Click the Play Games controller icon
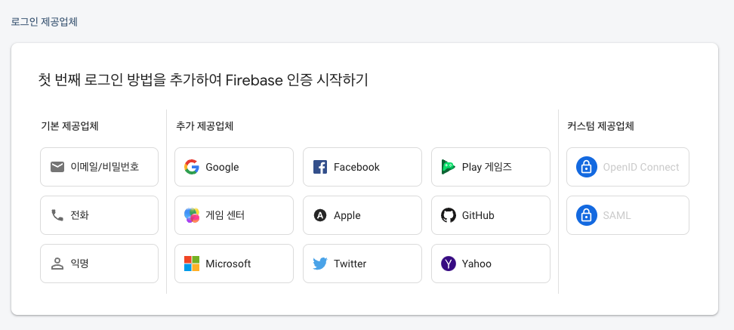The width and height of the screenshot is (734, 330). point(448,167)
